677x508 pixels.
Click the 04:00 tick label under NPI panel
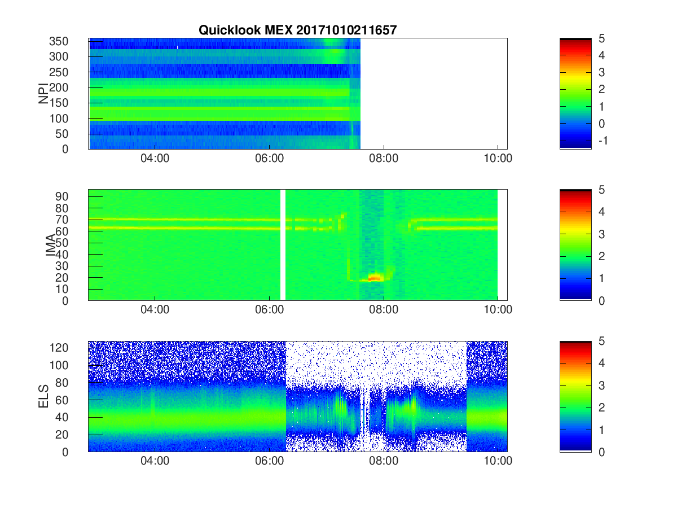coord(155,159)
